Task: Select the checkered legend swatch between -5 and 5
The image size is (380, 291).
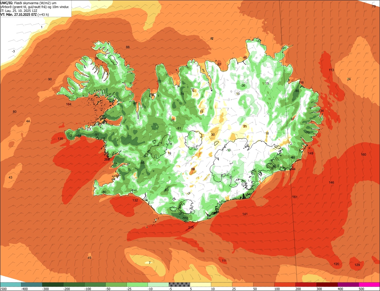Action: pyautogui.click(x=179, y=284)
